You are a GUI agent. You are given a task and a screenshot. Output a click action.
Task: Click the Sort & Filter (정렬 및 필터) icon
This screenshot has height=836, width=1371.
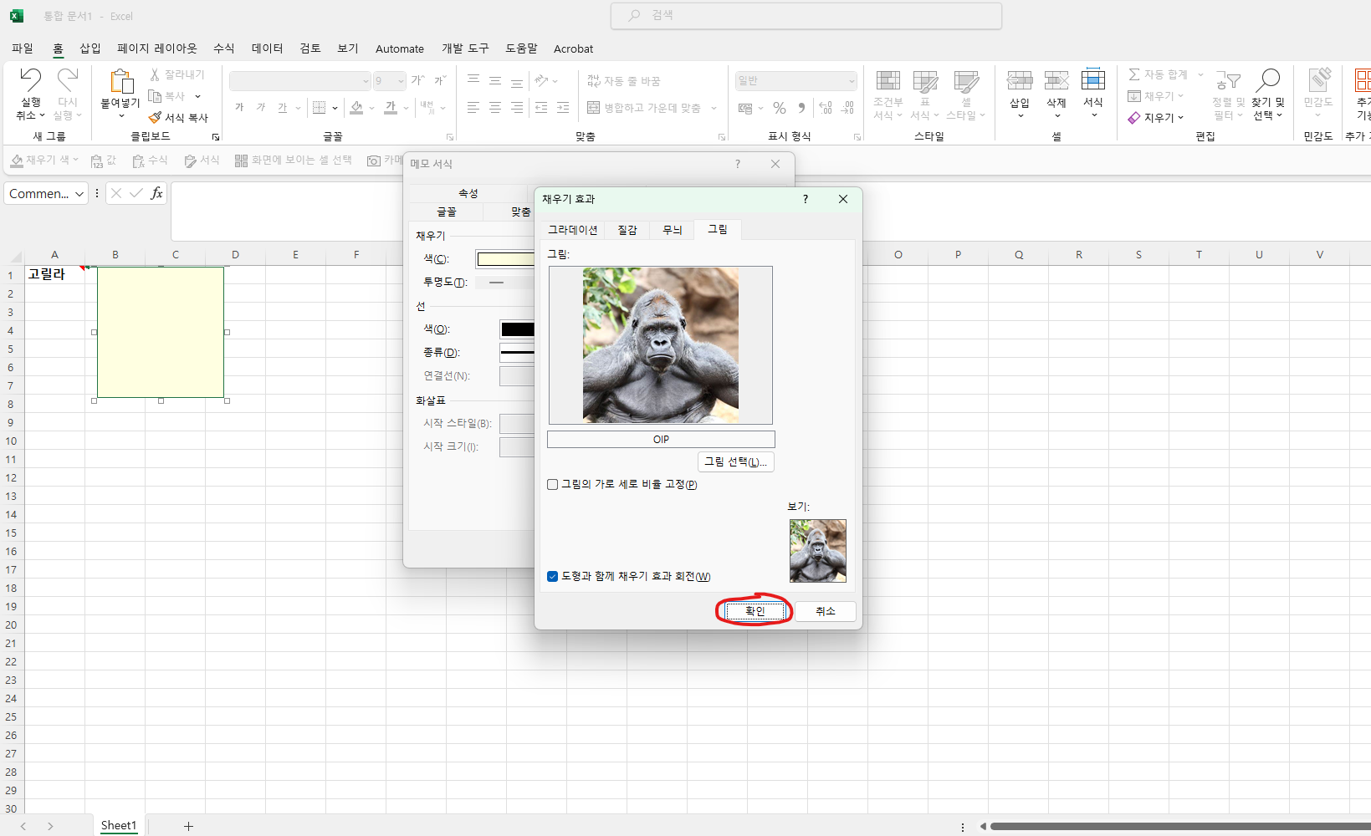click(x=1228, y=80)
